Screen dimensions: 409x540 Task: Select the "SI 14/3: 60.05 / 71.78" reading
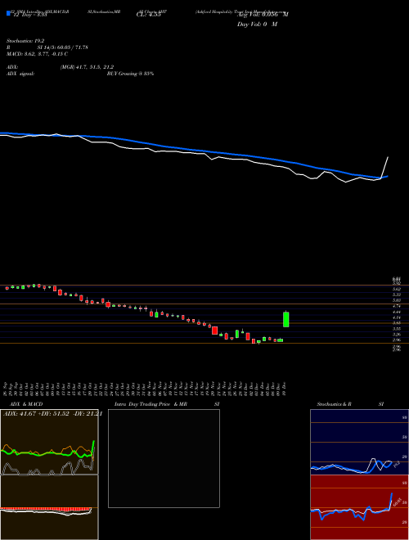63,47
